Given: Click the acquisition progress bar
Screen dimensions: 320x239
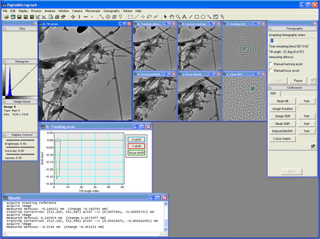Looking at the screenshot, I should [292, 41].
